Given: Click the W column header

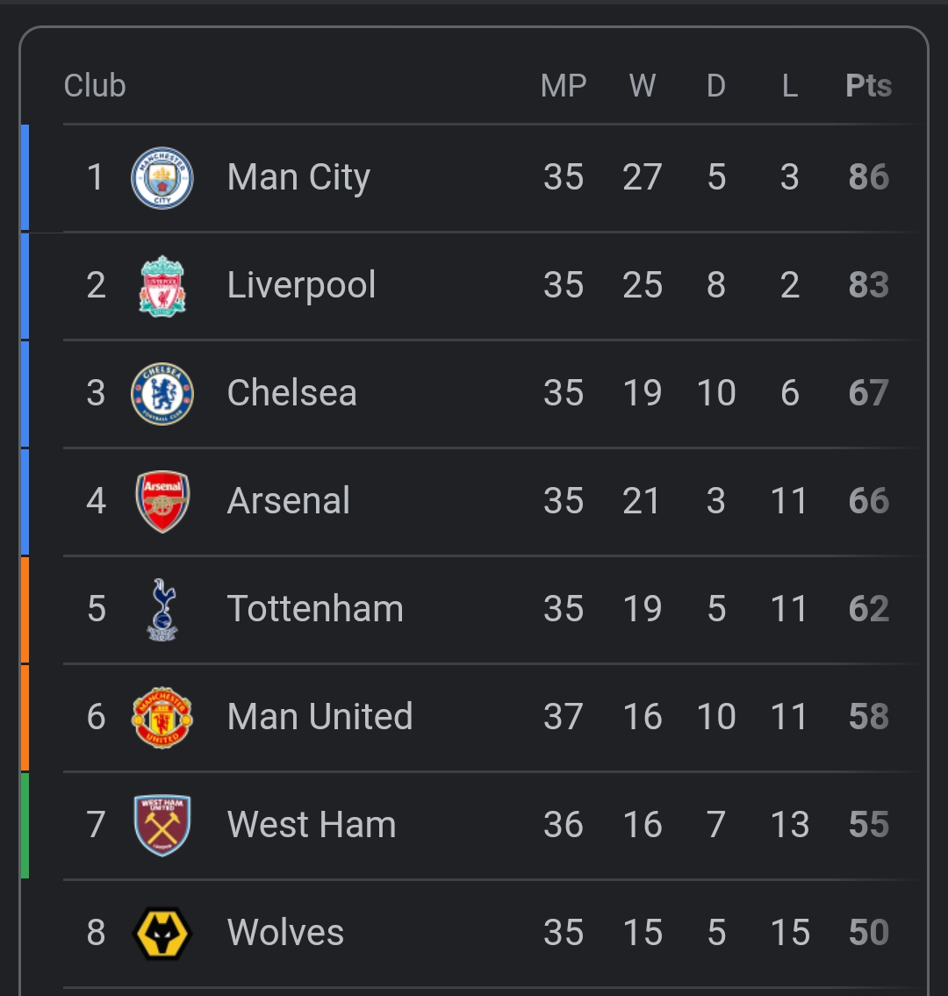Looking at the screenshot, I should [643, 86].
